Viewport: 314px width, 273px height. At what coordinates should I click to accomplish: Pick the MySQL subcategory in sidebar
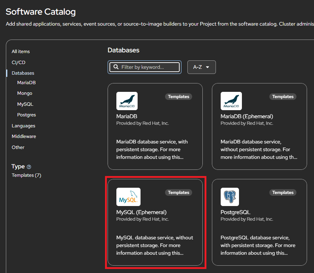pyautogui.click(x=25, y=104)
